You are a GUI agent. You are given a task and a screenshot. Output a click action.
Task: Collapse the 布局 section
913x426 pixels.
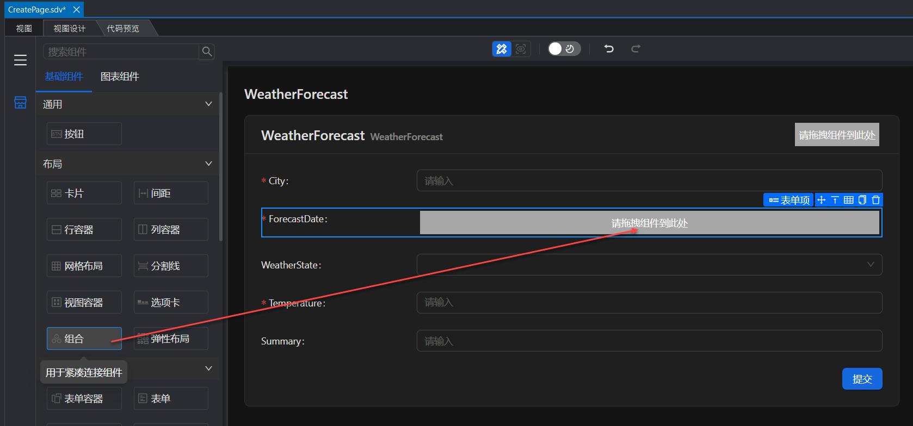208,164
